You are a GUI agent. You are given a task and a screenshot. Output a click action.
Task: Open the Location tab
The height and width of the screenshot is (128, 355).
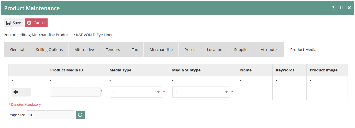[x=215, y=50]
